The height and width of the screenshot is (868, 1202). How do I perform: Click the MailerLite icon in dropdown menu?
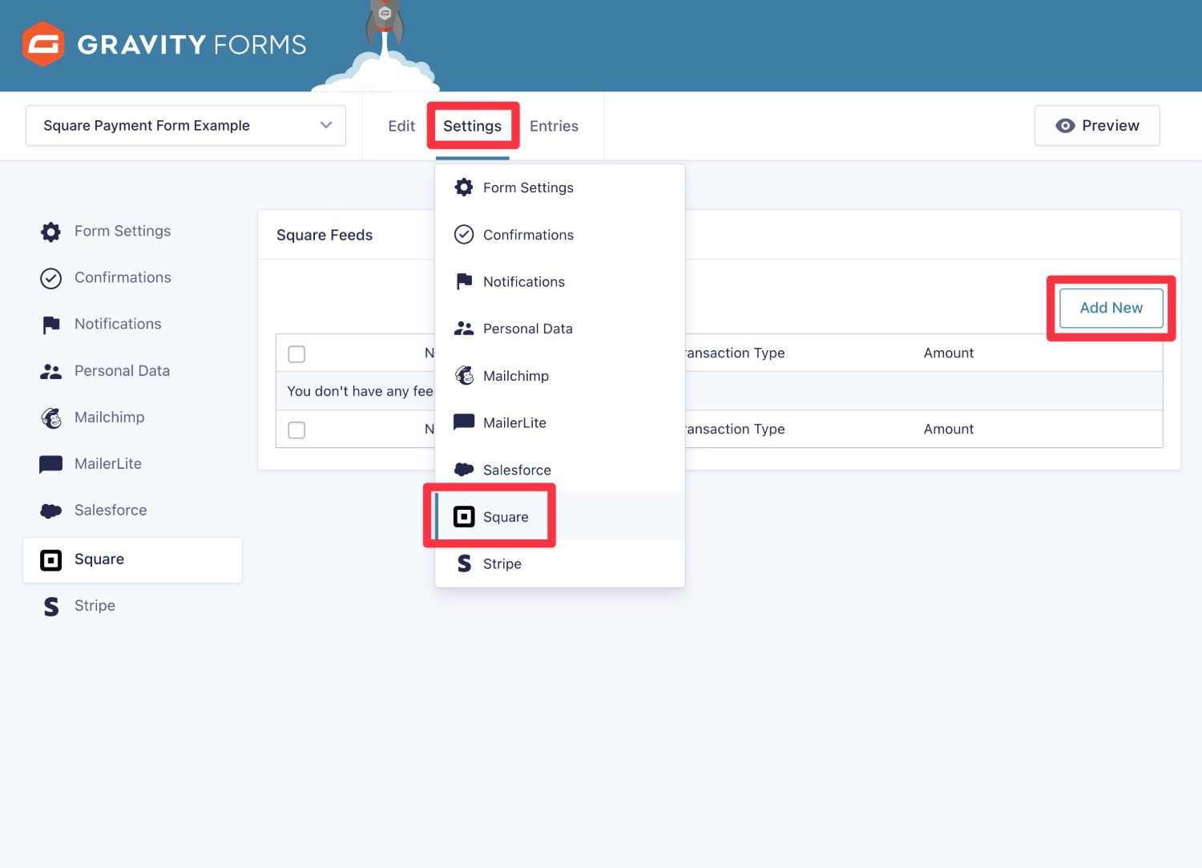tap(464, 422)
